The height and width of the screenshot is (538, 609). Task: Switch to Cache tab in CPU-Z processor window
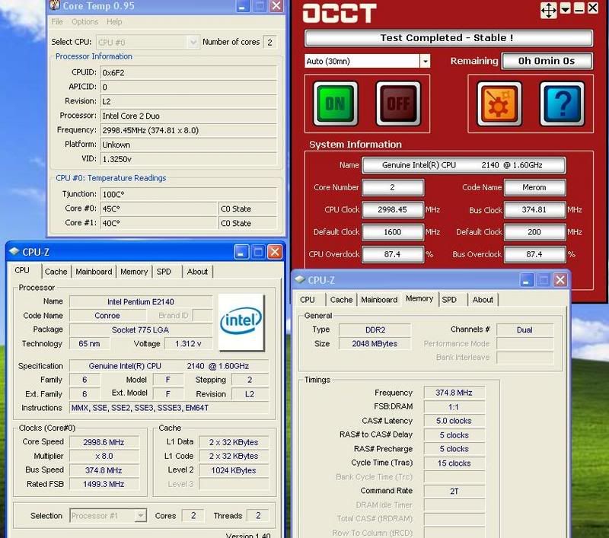coord(56,272)
